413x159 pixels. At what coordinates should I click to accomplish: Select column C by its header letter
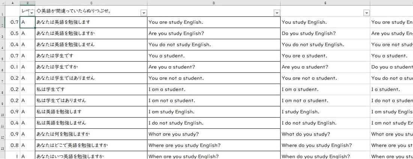(x=91, y=3)
